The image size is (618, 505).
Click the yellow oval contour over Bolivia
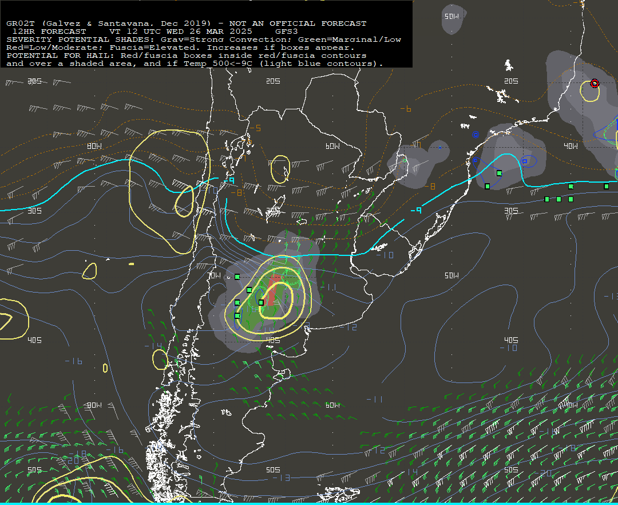(x=280, y=169)
